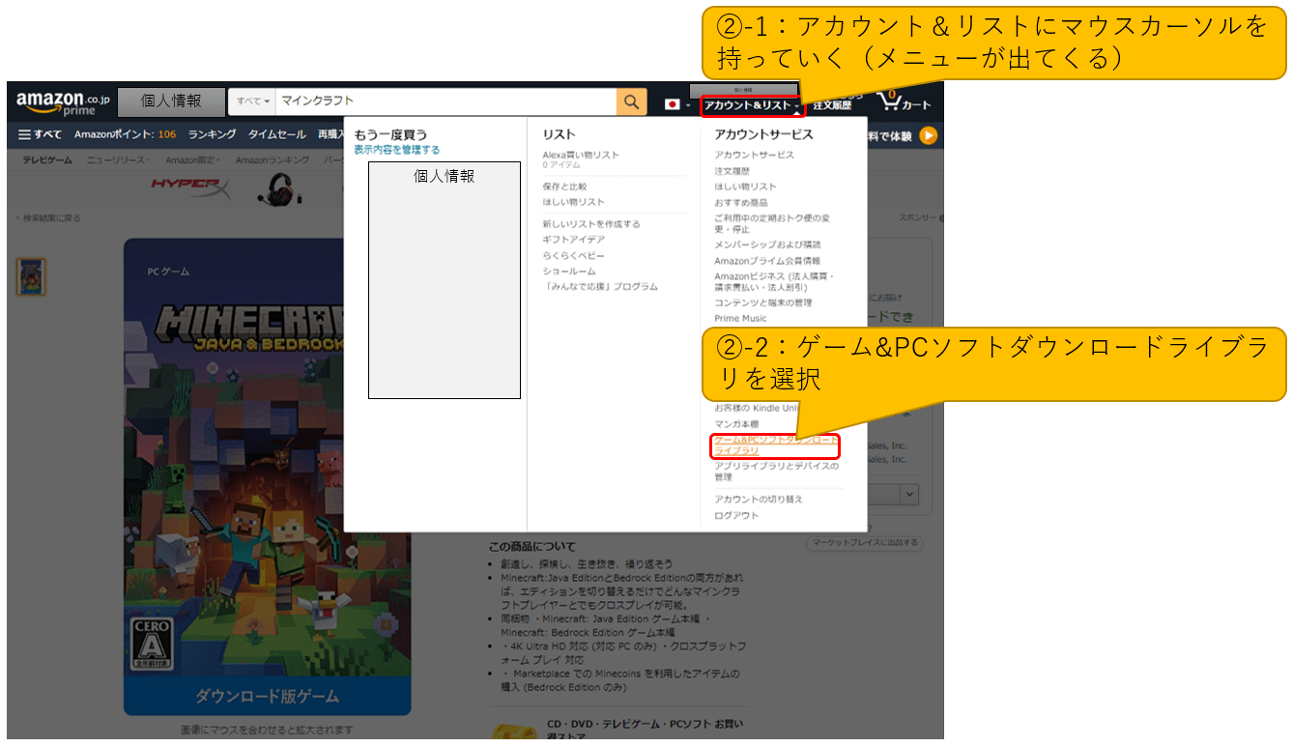Screen dimensions: 1292x747
Task: Open Alexa買い物リスト
Action: pyautogui.click(x=581, y=155)
